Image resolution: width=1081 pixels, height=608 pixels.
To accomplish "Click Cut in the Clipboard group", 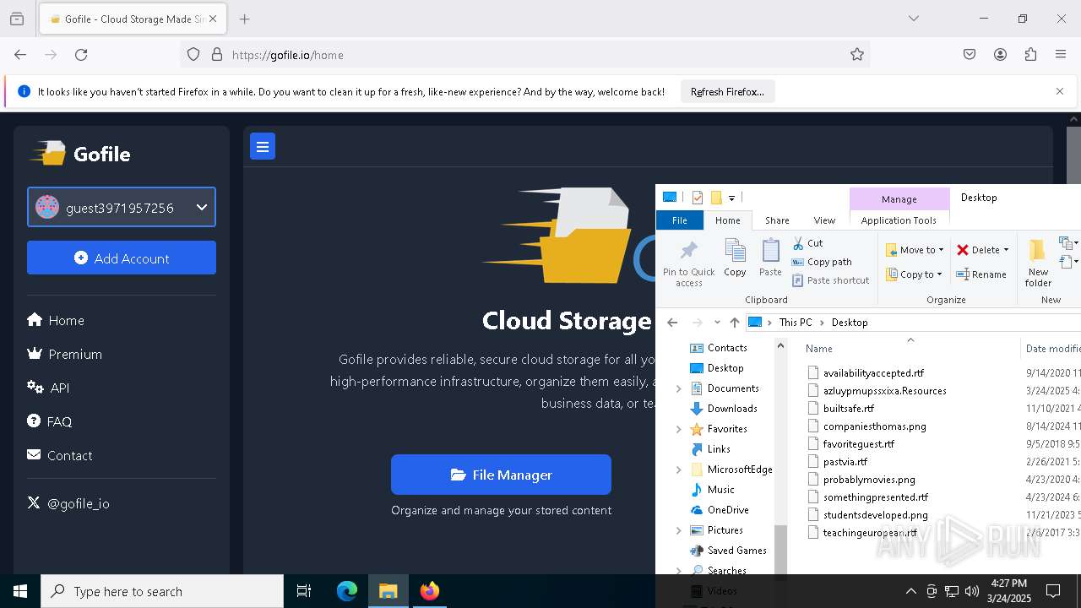I will tap(807, 243).
